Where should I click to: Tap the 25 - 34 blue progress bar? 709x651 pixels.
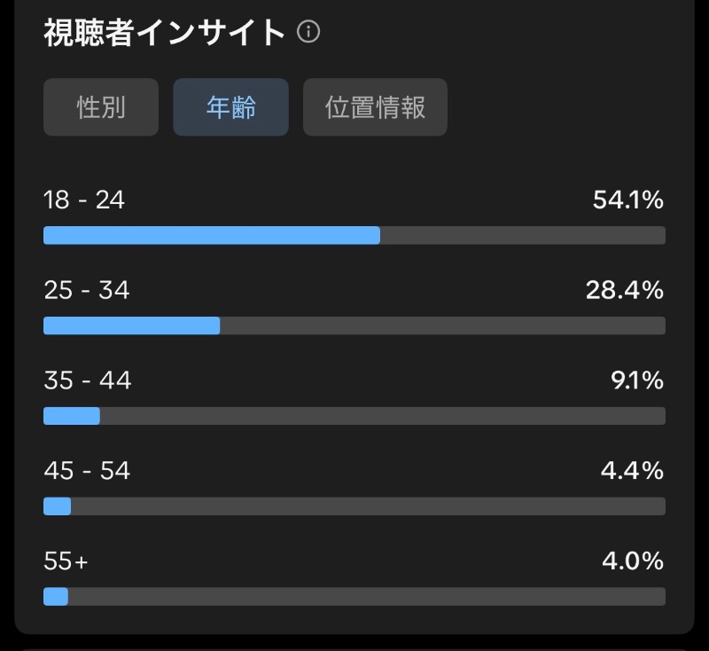[131, 325]
